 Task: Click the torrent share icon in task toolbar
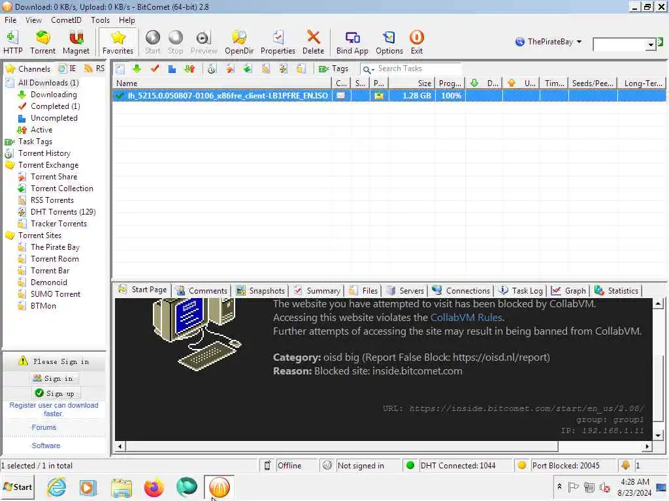coord(230,69)
